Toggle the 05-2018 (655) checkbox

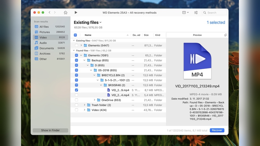(76, 70)
